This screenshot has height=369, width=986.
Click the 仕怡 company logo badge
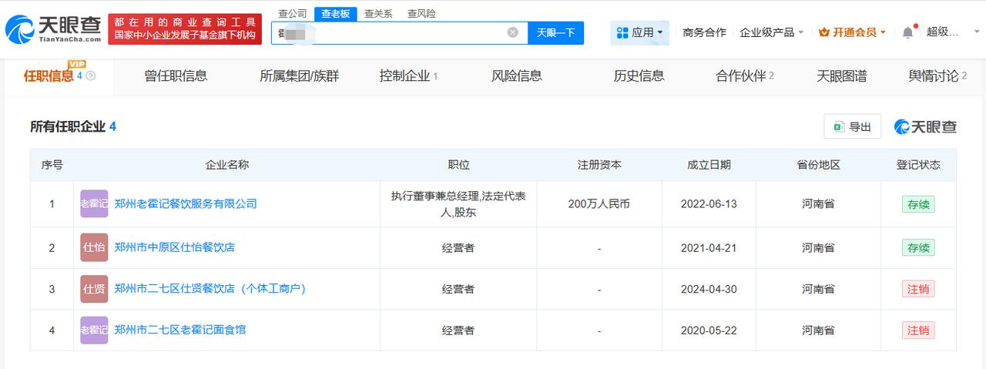coord(94,247)
